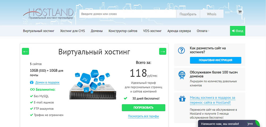This screenshot has width=266, height=127.
Task: Advance the slider with right arrow
Action: click(163, 51)
